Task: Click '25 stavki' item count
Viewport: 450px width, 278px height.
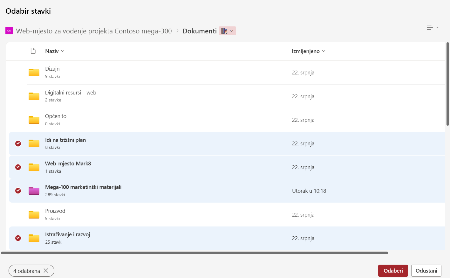Action: click(x=54, y=242)
